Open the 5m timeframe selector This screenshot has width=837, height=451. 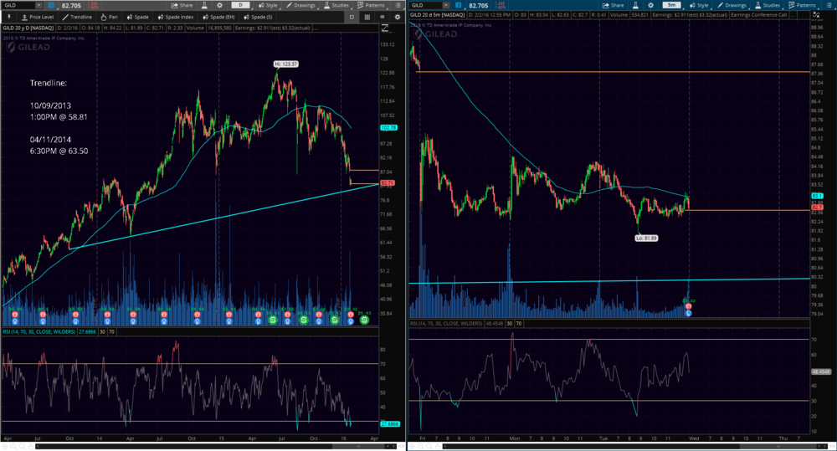pos(671,5)
